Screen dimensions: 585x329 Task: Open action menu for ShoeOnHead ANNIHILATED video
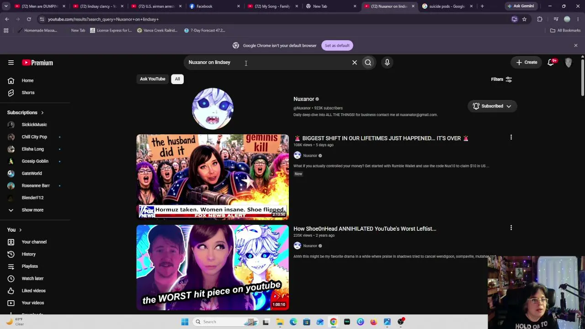[x=511, y=228]
